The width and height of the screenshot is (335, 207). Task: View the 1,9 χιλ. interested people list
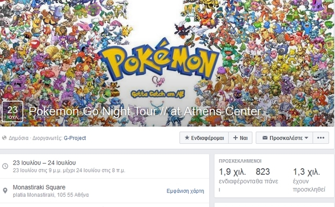(232, 172)
